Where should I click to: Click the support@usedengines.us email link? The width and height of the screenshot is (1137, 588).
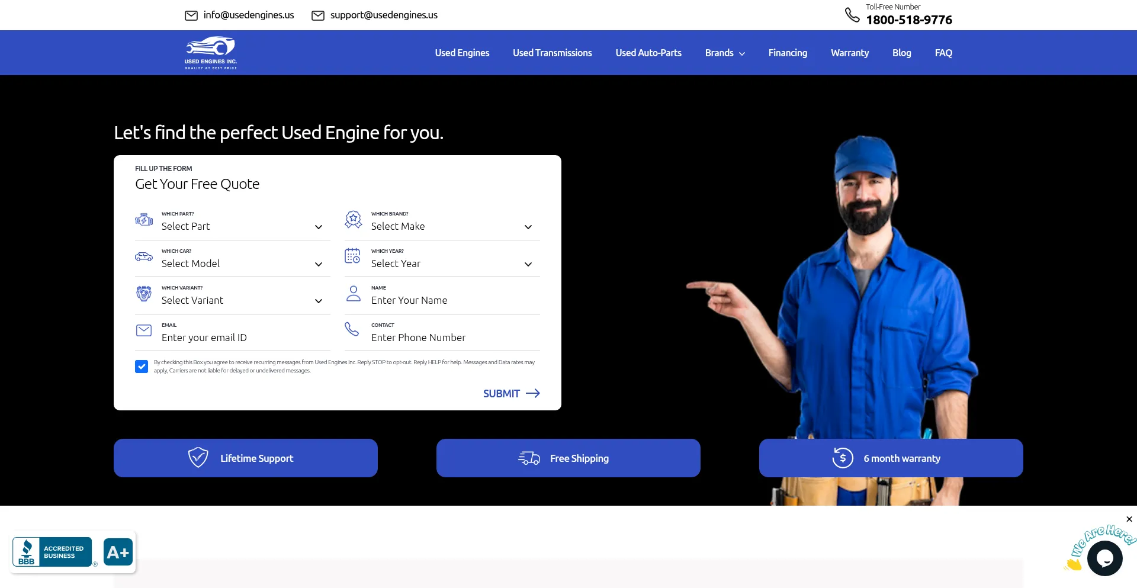(384, 15)
